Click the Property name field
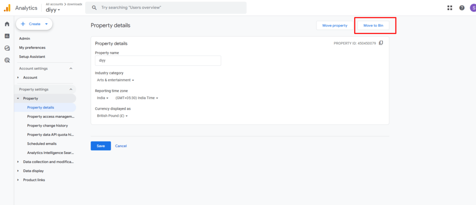The width and height of the screenshot is (476, 205). (158, 61)
